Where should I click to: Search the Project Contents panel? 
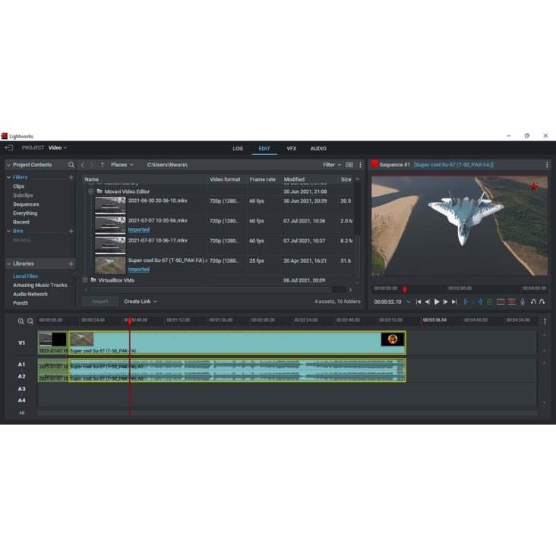pyautogui.click(x=71, y=165)
